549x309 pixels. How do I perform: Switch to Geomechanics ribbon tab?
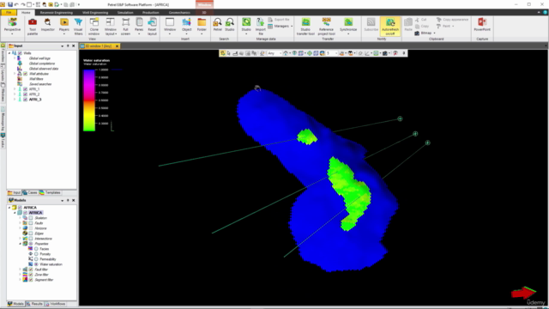(x=179, y=12)
